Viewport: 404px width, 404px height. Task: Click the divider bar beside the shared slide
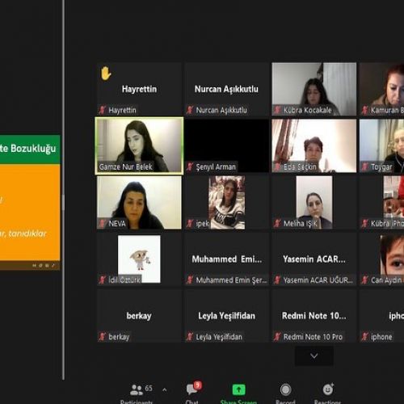point(63,190)
